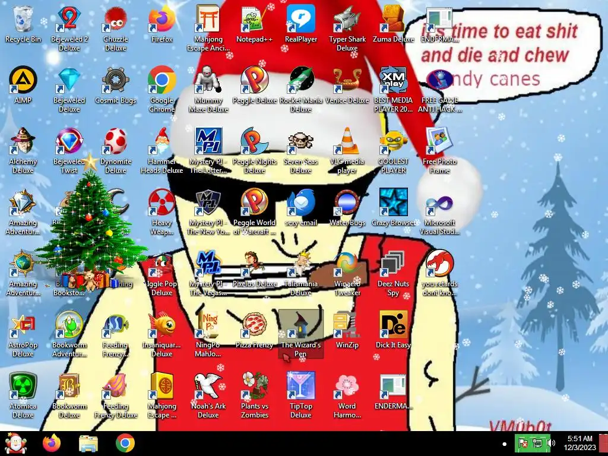The width and height of the screenshot is (608, 456).
Task: Open the clock showing 5:51 AM
Action: (579, 443)
